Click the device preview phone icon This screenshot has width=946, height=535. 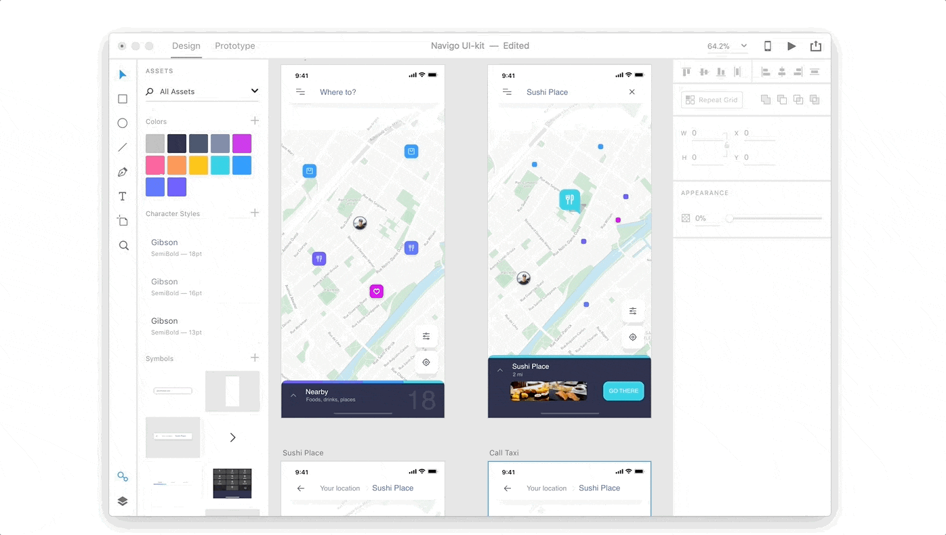tap(768, 46)
